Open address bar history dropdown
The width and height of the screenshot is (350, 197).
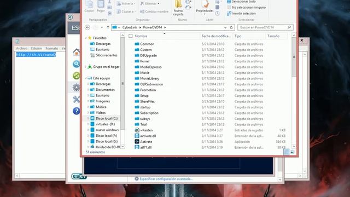coord(225,27)
